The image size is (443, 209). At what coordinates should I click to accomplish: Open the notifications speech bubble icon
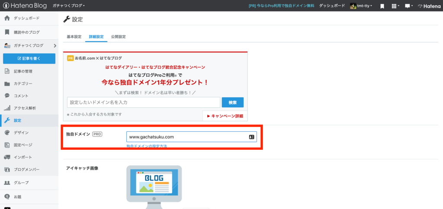(x=409, y=6)
